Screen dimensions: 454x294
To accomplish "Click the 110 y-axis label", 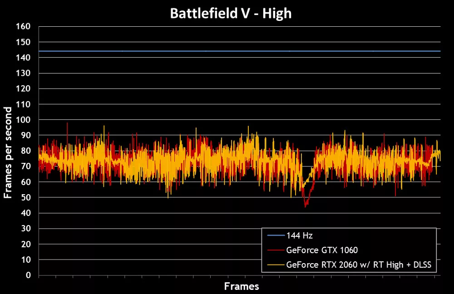I will [x=23, y=104].
